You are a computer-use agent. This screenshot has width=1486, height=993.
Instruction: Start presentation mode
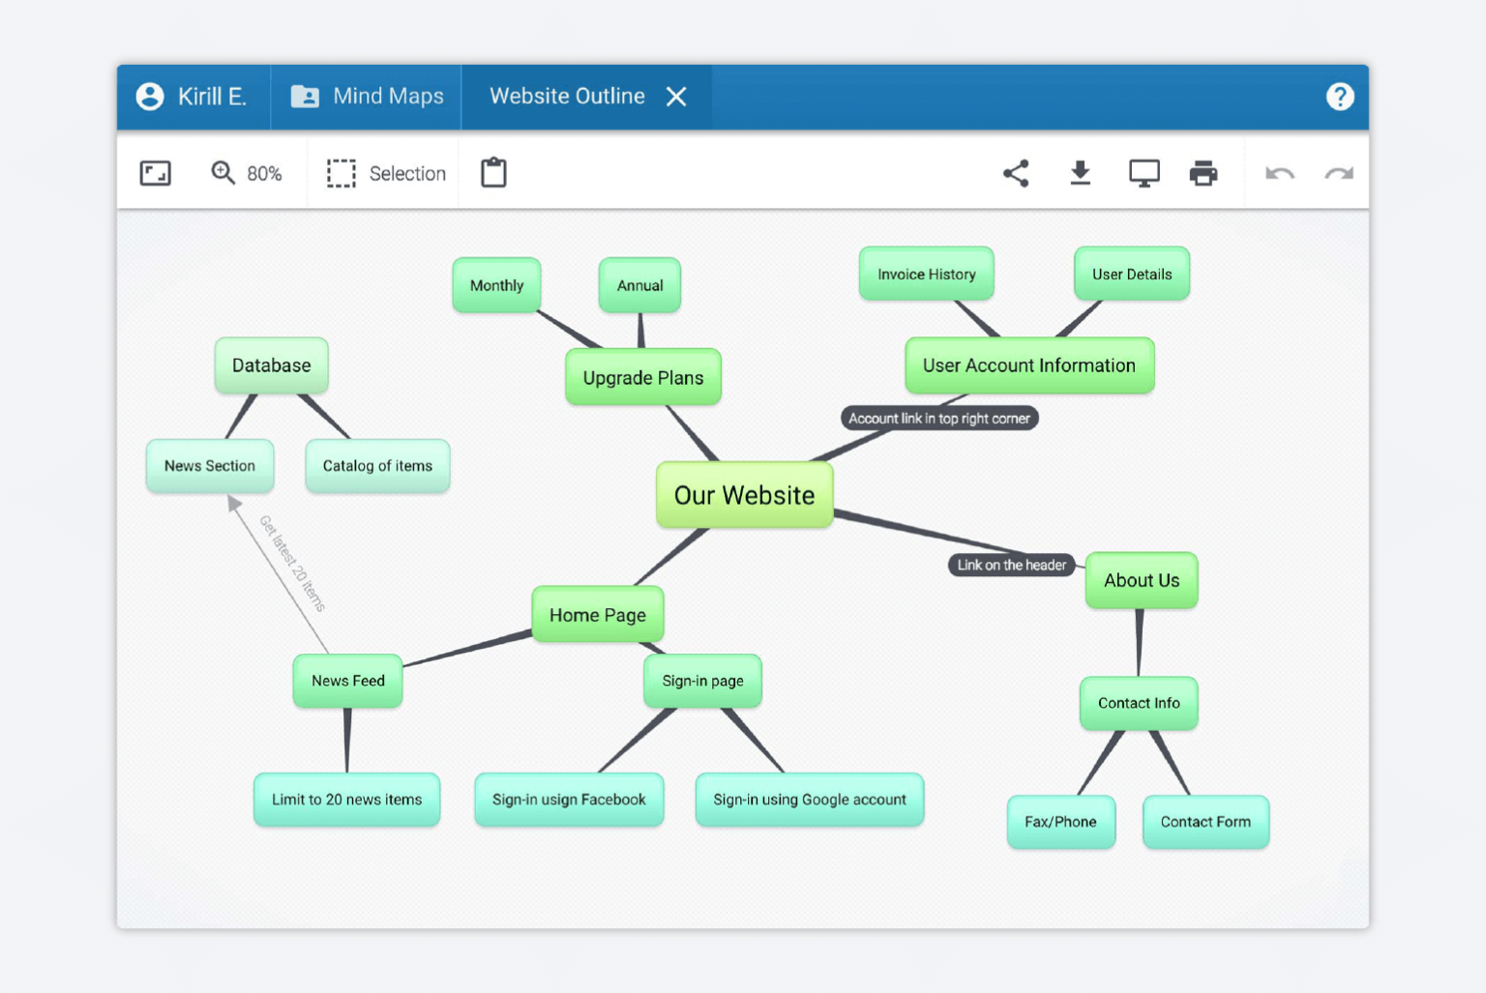(x=1144, y=173)
